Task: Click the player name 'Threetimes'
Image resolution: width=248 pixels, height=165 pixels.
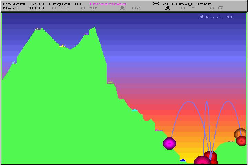Action: [107, 4]
